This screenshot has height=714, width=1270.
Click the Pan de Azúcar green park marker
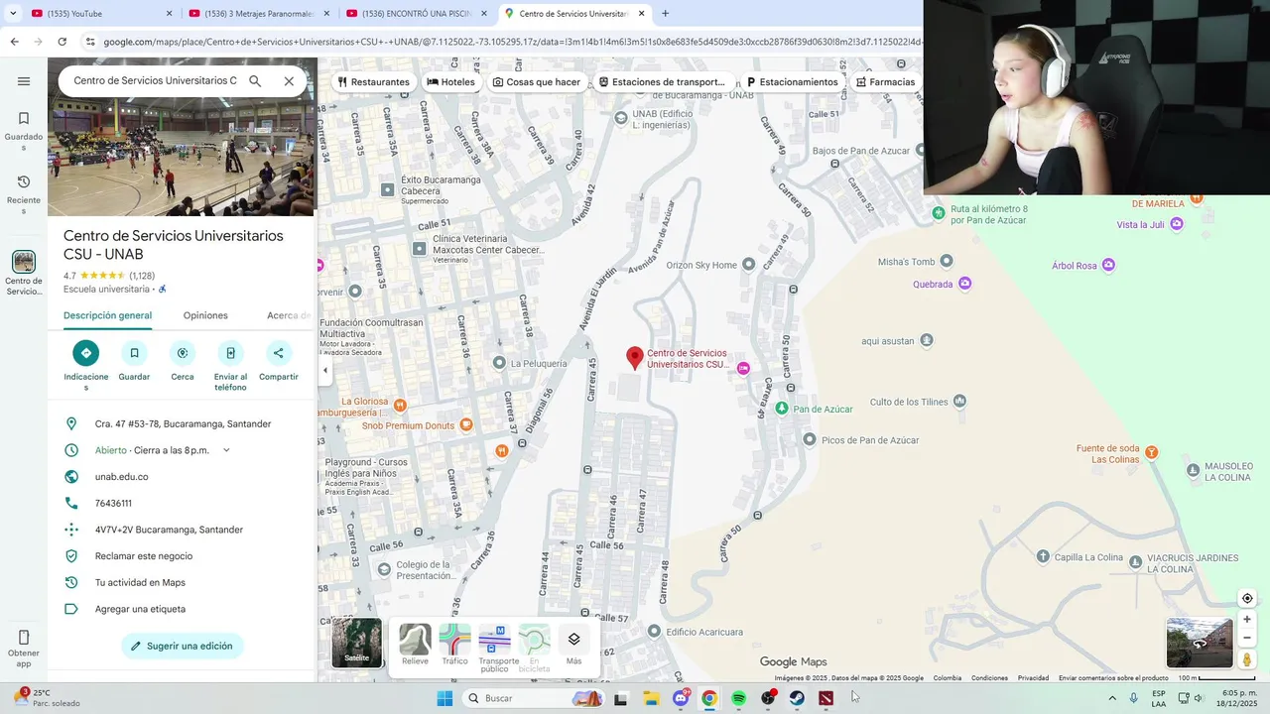(x=782, y=409)
